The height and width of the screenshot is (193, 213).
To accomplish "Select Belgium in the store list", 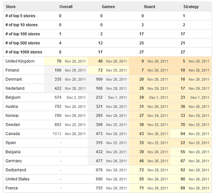I will click(13, 97).
